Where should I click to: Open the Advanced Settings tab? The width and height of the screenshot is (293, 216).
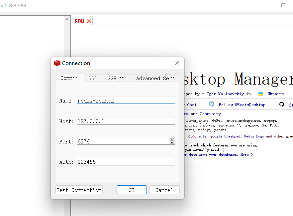coord(155,78)
